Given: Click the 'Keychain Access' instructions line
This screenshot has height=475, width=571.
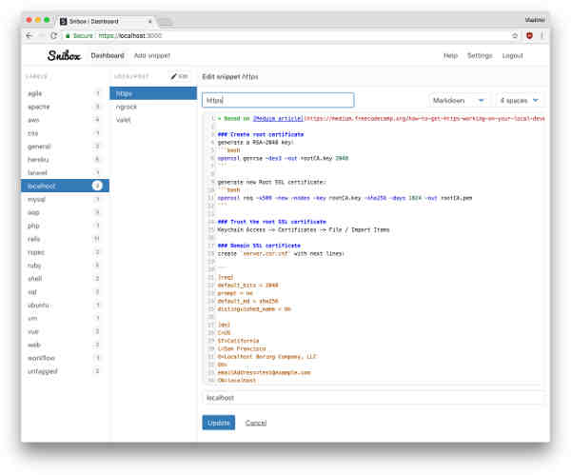Looking at the screenshot, I should click(x=304, y=229).
